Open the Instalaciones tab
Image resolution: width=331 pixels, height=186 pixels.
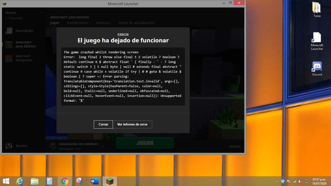pyautogui.click(x=77, y=23)
